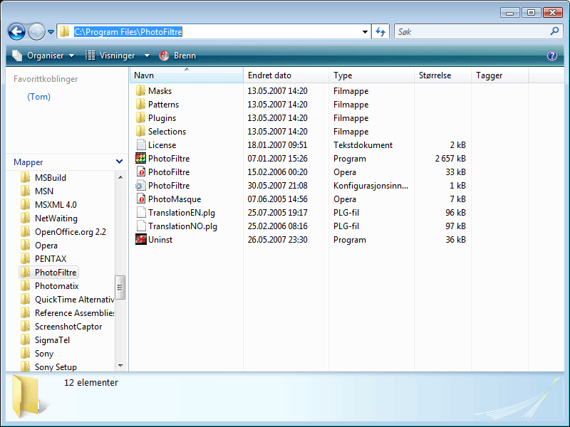Select PENTAX in the folder tree
The image size is (570, 427).
(51, 259)
